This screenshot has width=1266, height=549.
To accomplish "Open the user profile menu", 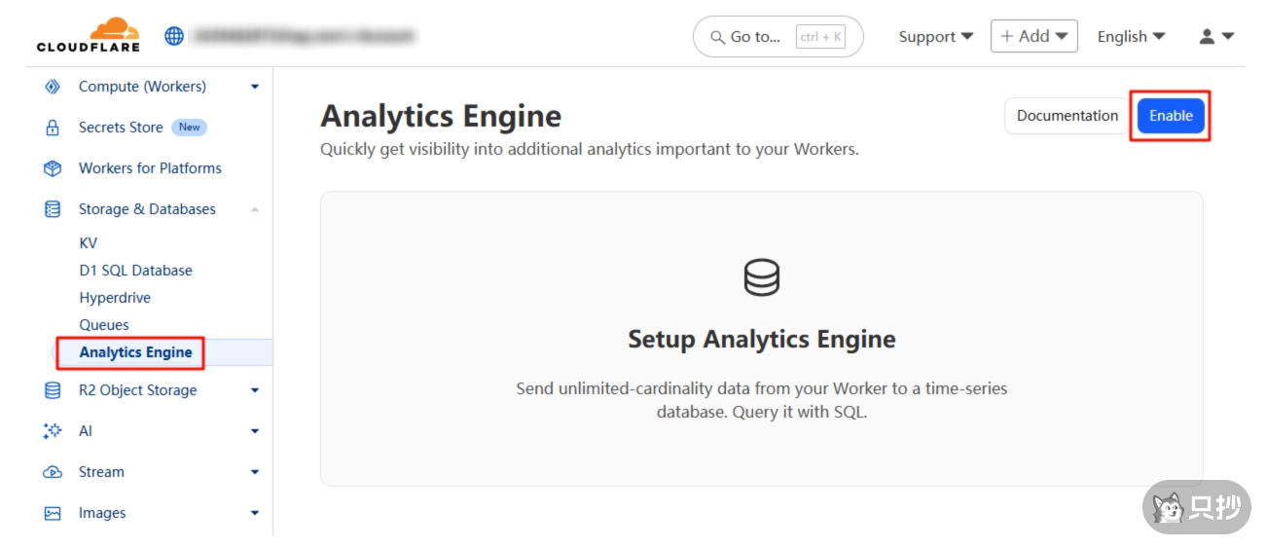I will click(1216, 36).
